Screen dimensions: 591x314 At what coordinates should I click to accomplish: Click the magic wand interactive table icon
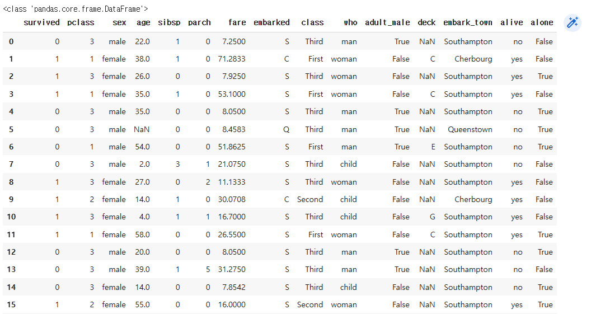point(572,22)
